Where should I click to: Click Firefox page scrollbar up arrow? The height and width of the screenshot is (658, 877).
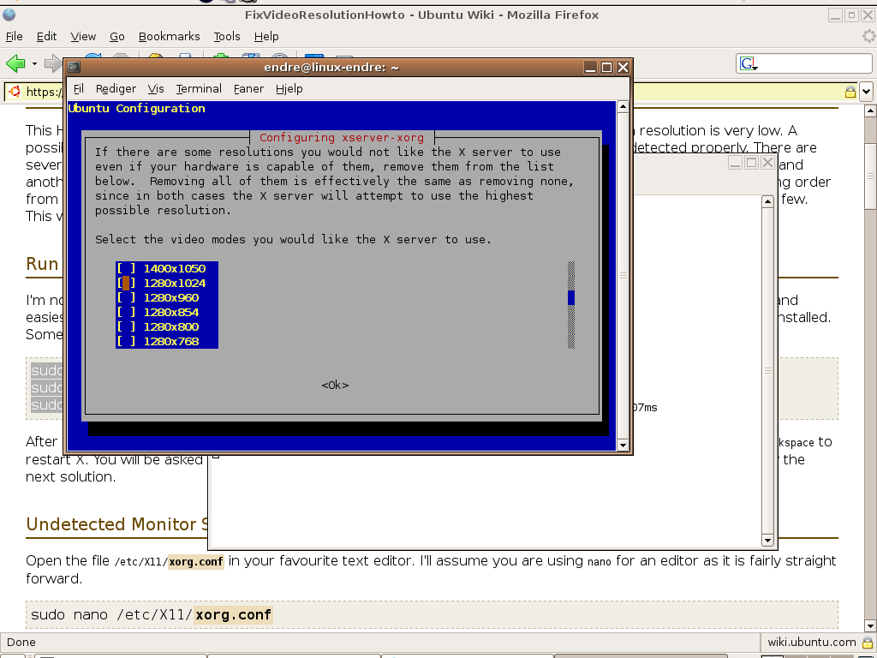point(870,111)
